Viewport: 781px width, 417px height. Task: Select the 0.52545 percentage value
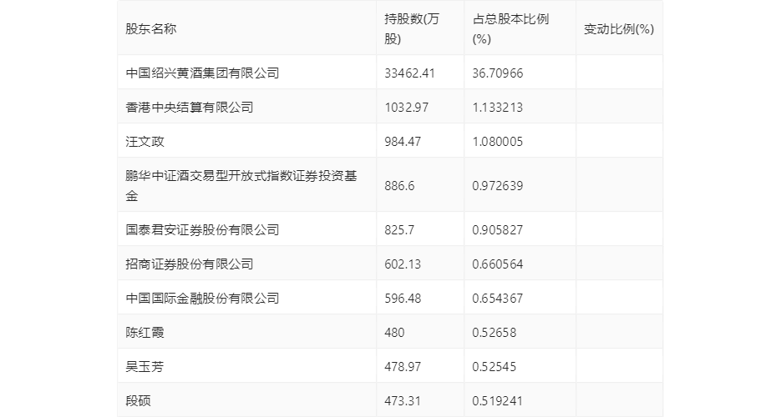494,367
